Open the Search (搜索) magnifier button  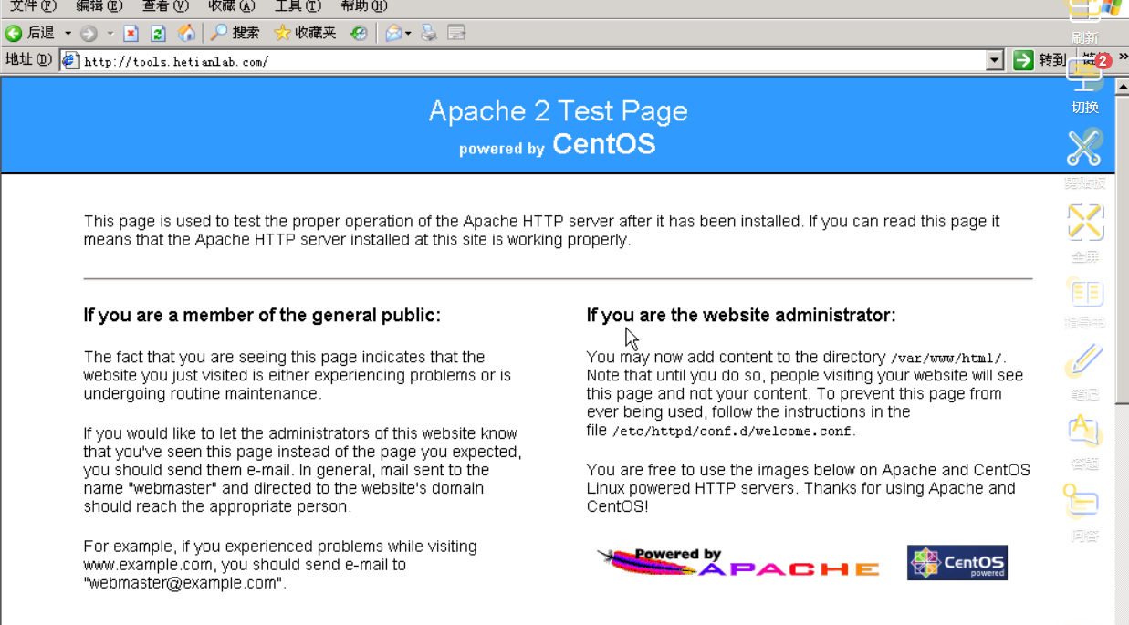[235, 33]
